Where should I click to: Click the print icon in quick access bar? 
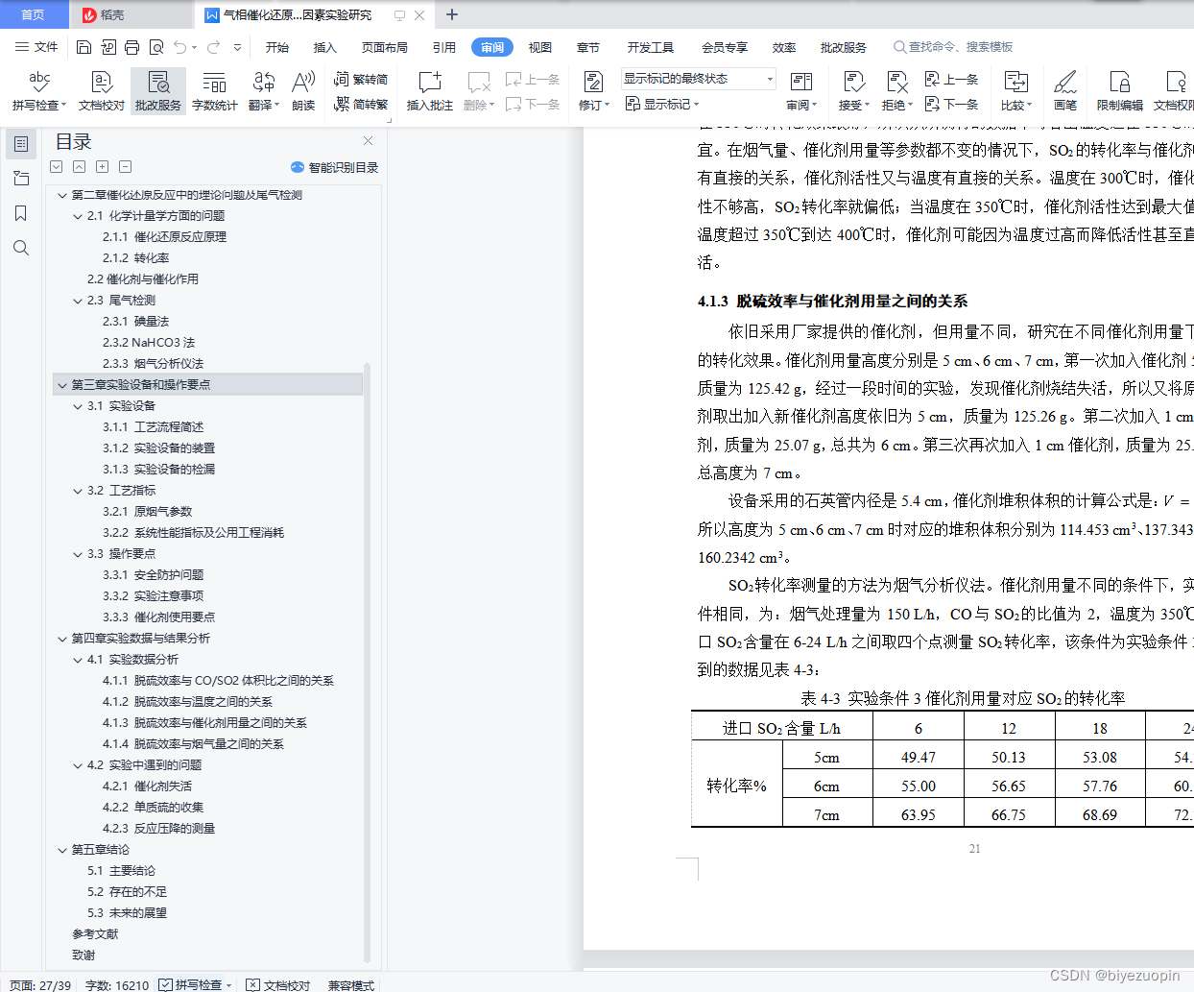coord(131,47)
